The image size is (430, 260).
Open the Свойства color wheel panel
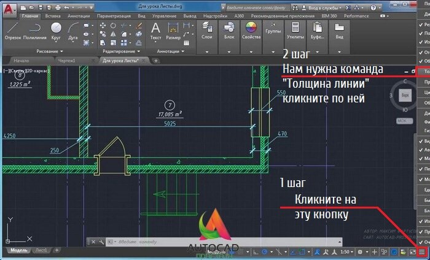(x=251, y=31)
